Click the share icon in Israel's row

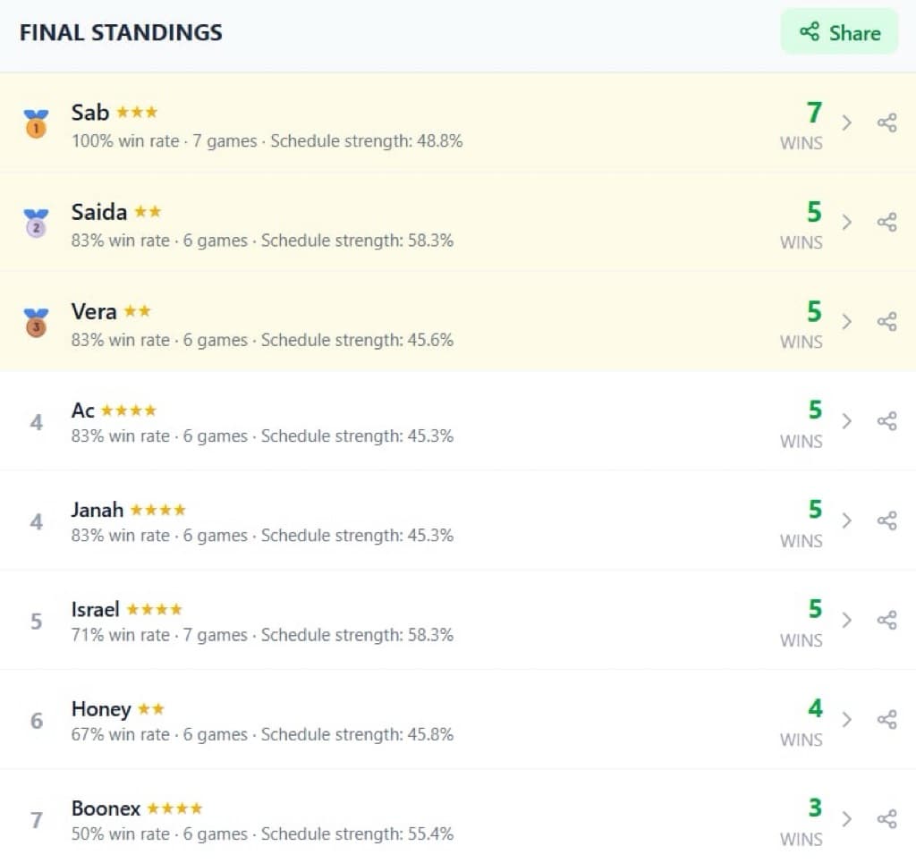point(886,620)
